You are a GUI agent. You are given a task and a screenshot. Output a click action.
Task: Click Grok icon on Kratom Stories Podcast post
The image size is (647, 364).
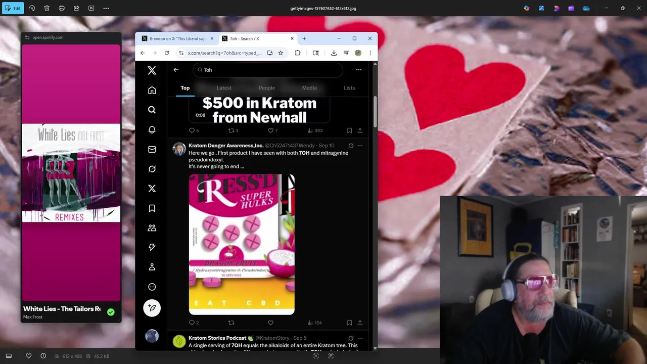pyautogui.click(x=351, y=338)
